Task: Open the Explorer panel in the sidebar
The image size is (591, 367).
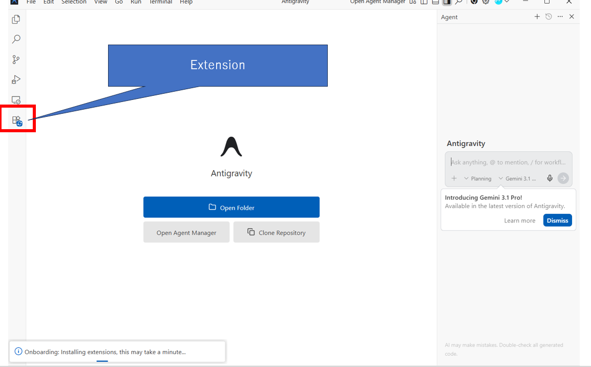Action: (x=16, y=19)
